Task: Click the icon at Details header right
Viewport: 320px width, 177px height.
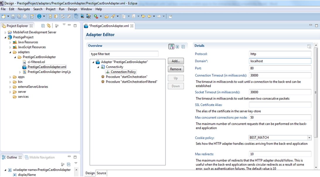Action: 309,47
